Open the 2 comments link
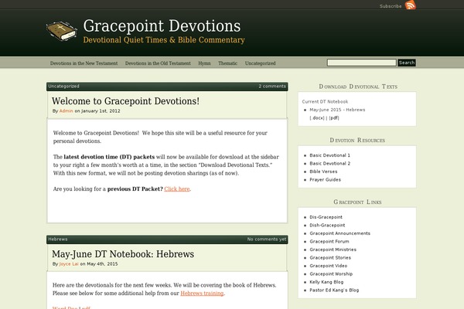464x309 pixels. click(x=272, y=87)
